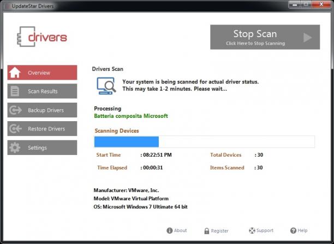This screenshot has height=244, width=334.
Task: Click the Support lifebuoy icon
Action: pyautogui.click(x=252, y=230)
